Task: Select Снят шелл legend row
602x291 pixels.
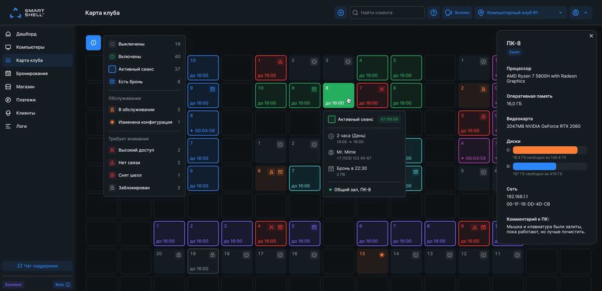Action: pyautogui.click(x=144, y=175)
